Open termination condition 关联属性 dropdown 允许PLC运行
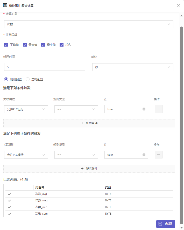The height and width of the screenshot is (230, 184). pyautogui.click(x=26, y=155)
